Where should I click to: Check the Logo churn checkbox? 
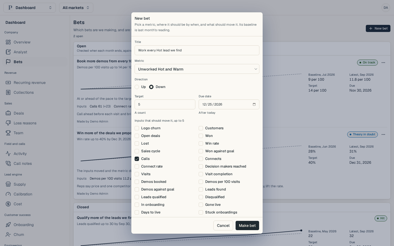point(137,128)
